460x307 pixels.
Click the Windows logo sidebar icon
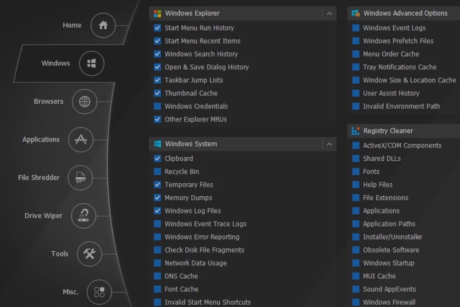point(92,63)
